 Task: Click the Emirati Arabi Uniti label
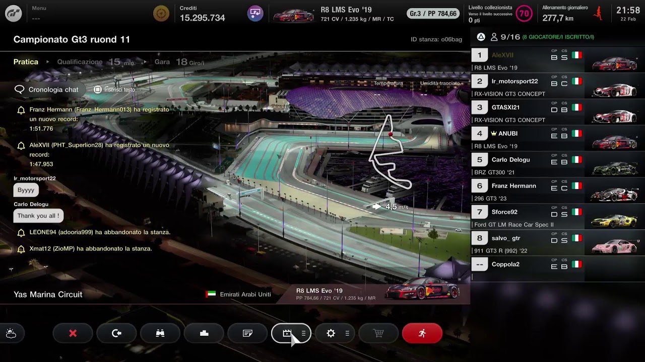click(x=245, y=294)
